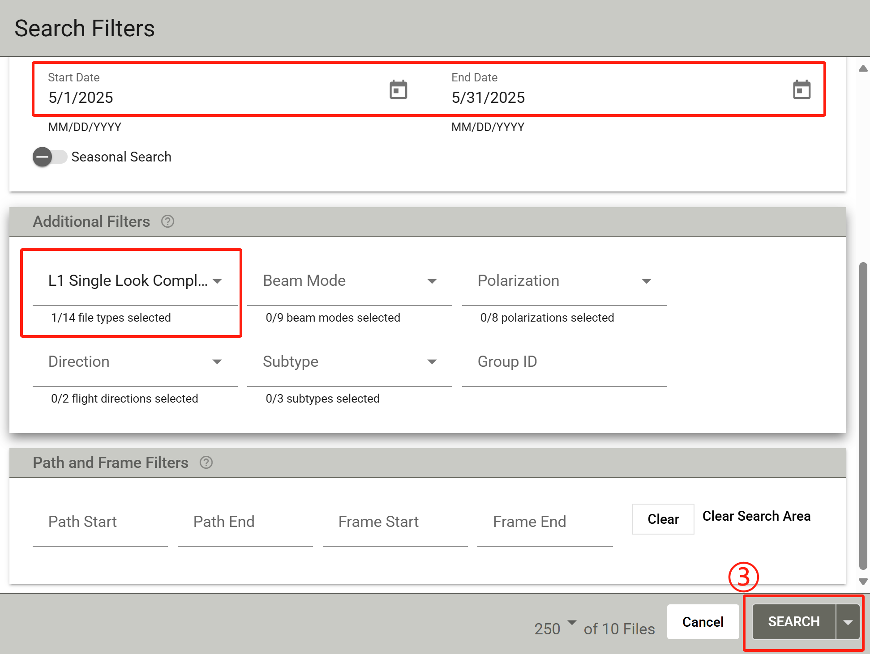Image resolution: width=870 pixels, height=654 pixels.
Task: Toggle the Seasonal Search switch
Action: click(50, 157)
